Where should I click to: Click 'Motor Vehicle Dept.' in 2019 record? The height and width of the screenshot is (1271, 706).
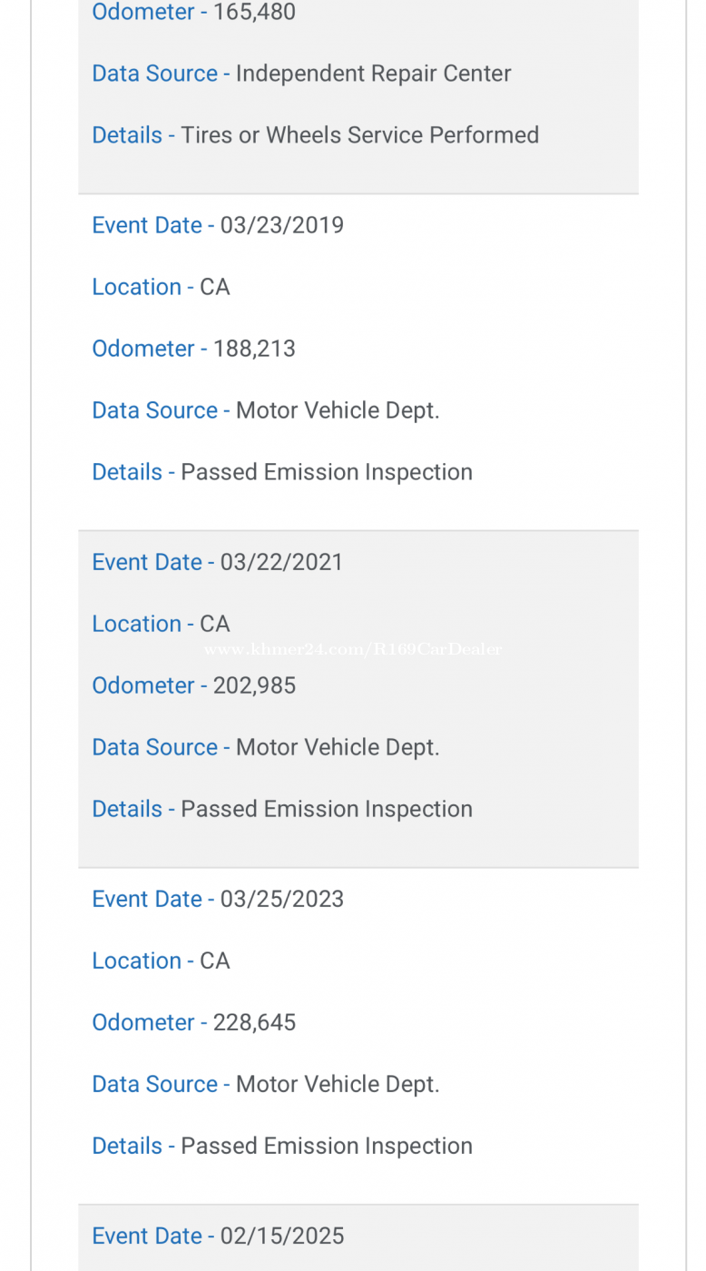point(338,410)
